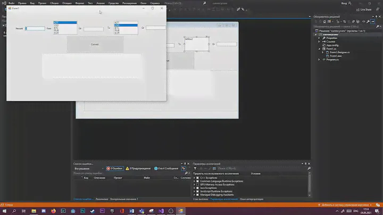Expand the Properties node in Solution Explorer
This screenshot has width=383, height=215.
[x=319, y=38]
